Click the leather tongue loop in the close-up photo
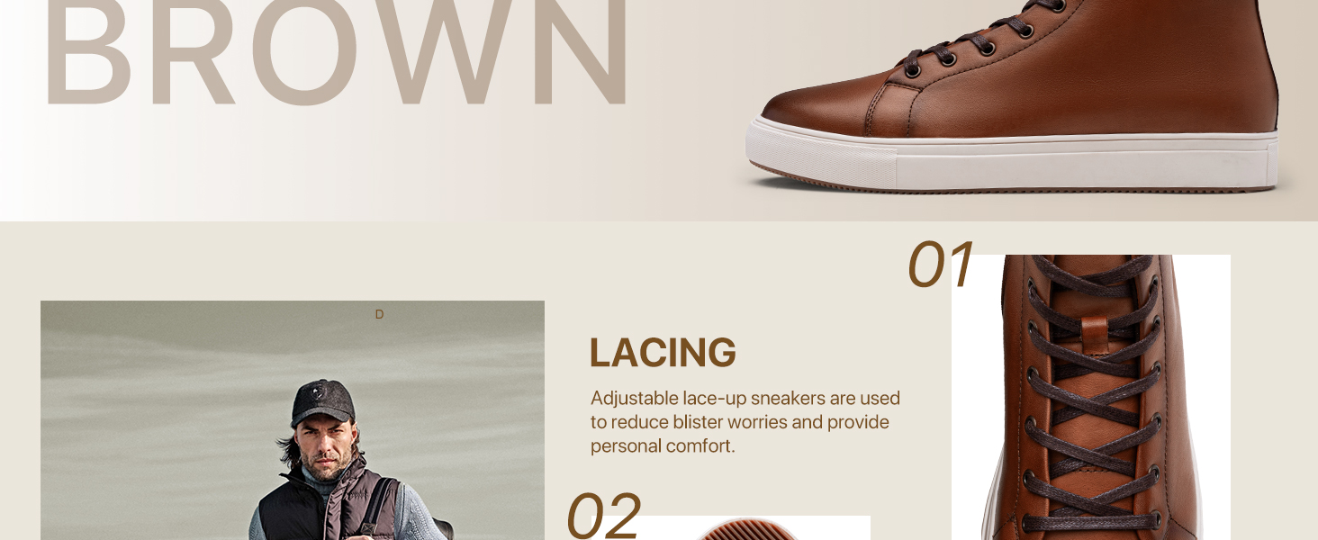 1092,336
